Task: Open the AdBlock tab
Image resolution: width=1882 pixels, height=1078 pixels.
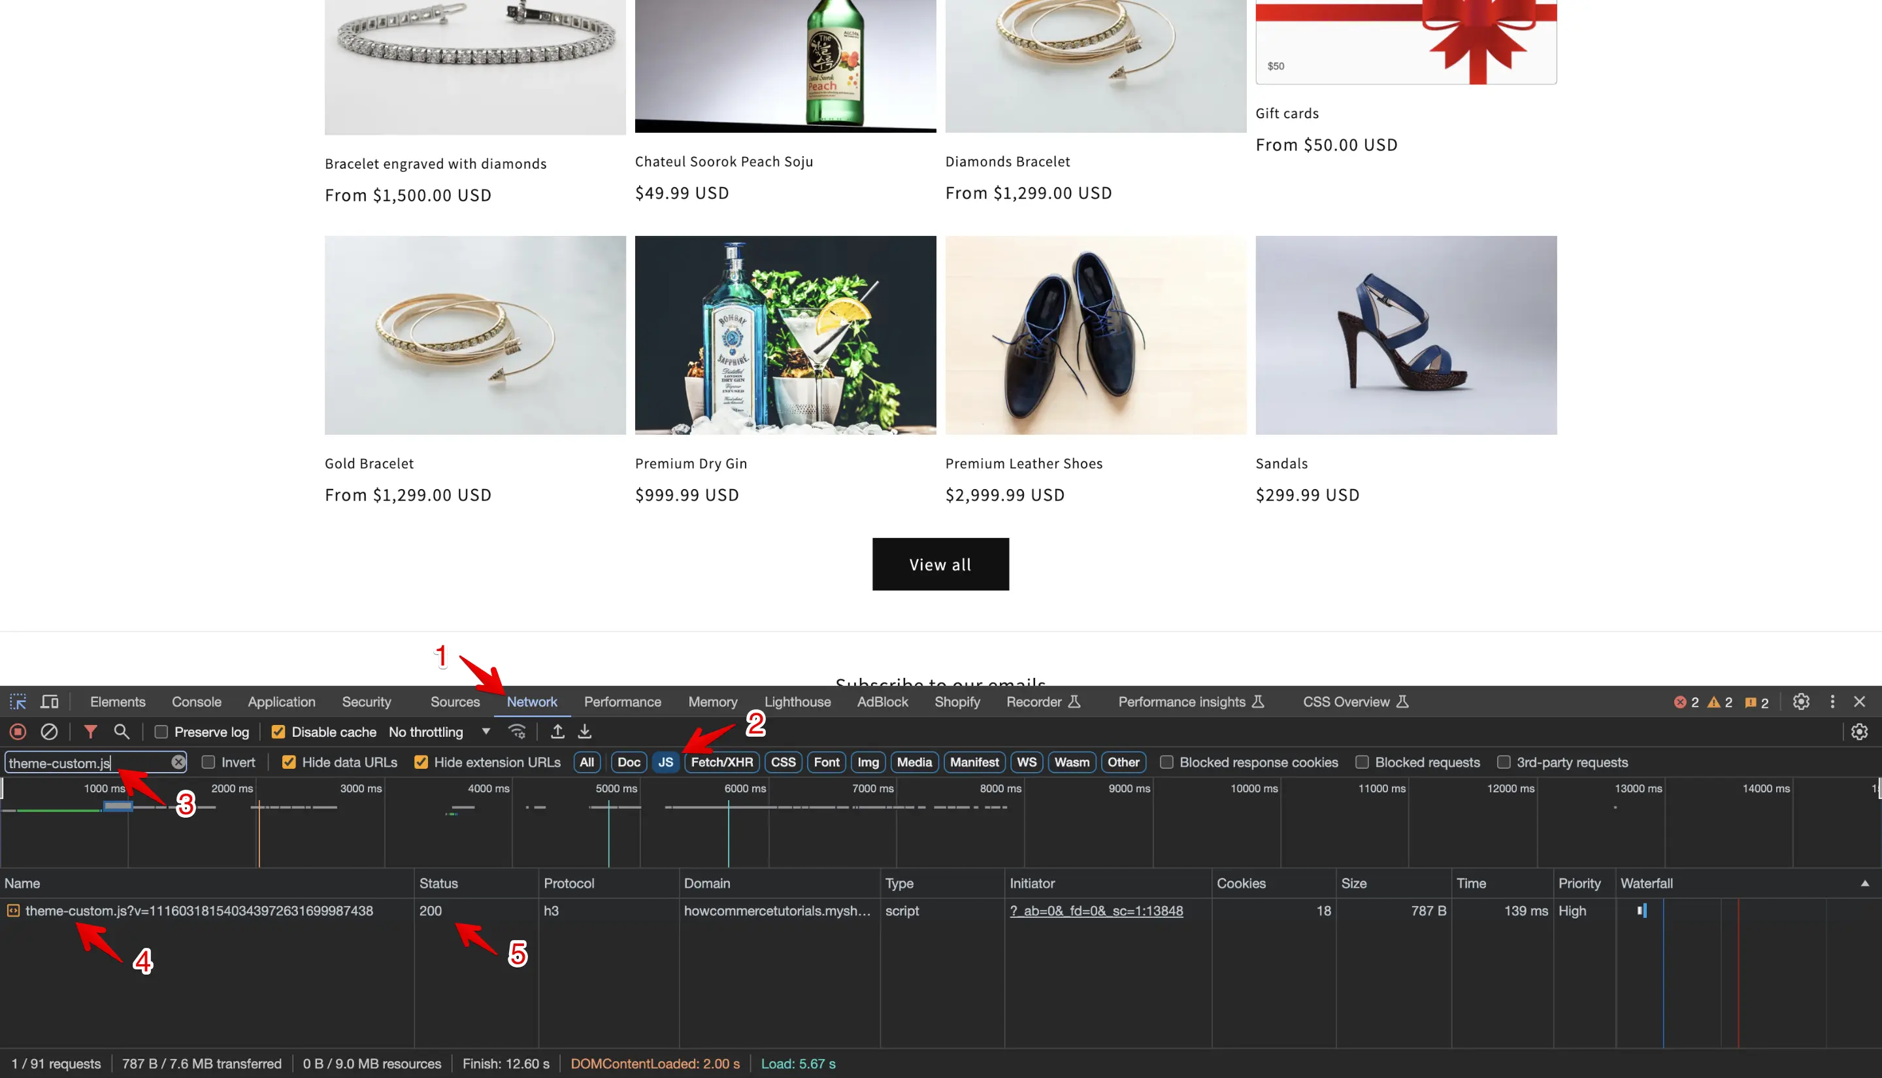Action: pos(882,701)
